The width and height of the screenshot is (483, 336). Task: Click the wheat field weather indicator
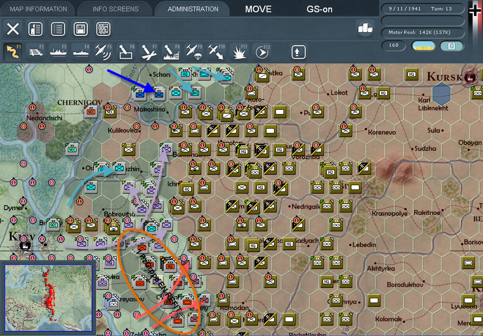click(x=424, y=46)
